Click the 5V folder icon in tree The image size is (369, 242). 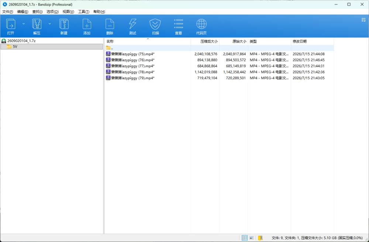pos(9,46)
